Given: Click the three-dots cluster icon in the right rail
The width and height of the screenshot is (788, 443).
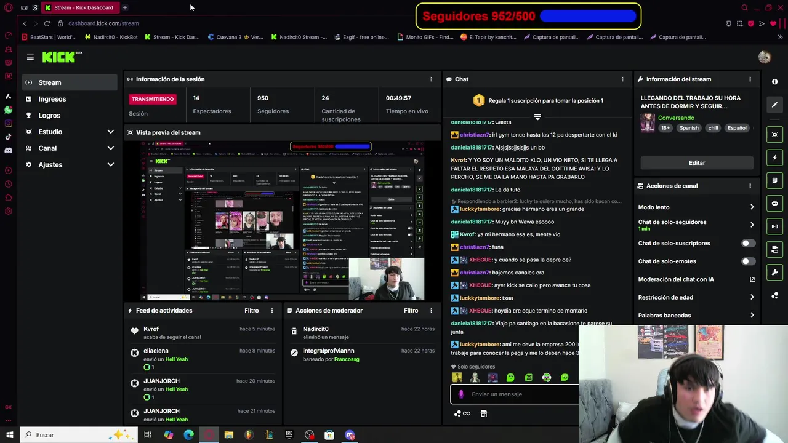Looking at the screenshot, I should pyautogui.click(x=774, y=295).
